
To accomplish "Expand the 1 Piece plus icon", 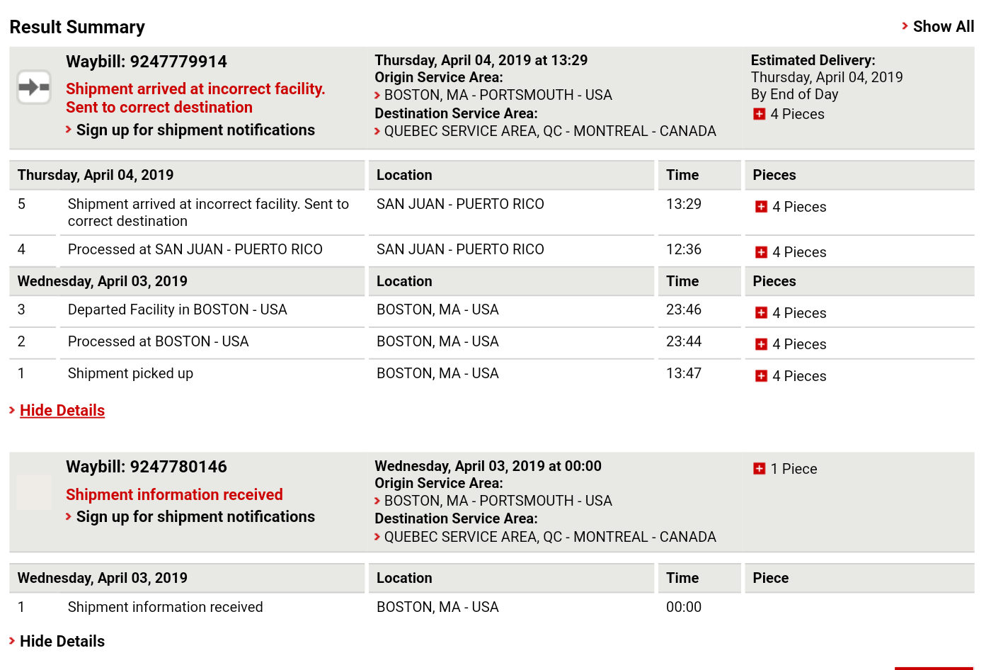I will (760, 469).
